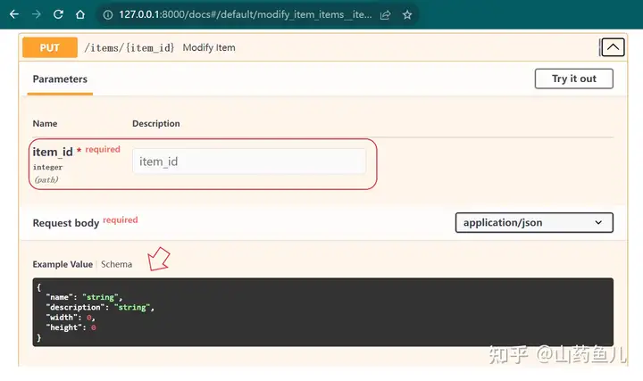Viewport: 643px width, 381px height.
Task: Click the integer type label
Action: pos(47,167)
